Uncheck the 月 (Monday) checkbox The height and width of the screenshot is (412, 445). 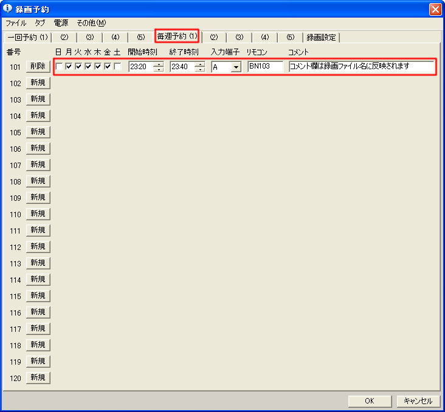point(69,66)
